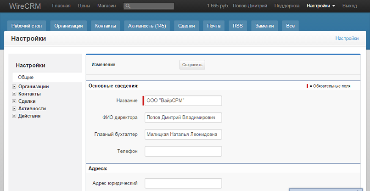This screenshot has height=191, width=370.
Task: Open the Цены page link
Action: [84, 6]
